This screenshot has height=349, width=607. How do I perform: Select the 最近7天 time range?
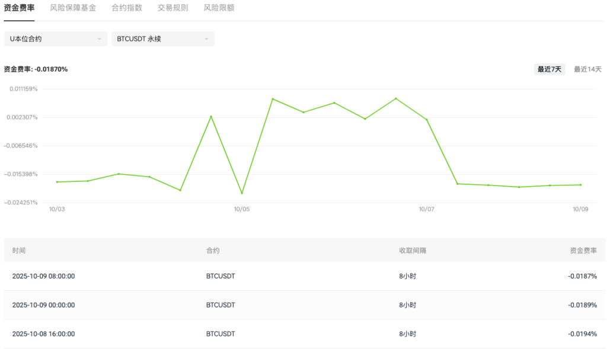tap(550, 69)
